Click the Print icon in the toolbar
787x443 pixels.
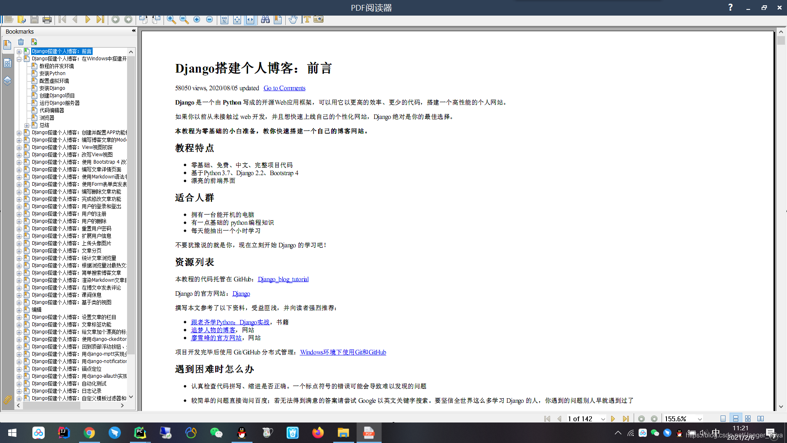click(x=47, y=19)
